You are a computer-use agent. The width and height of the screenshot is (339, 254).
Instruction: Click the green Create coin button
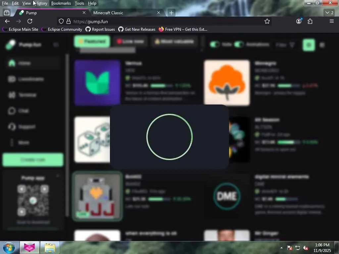click(33, 160)
